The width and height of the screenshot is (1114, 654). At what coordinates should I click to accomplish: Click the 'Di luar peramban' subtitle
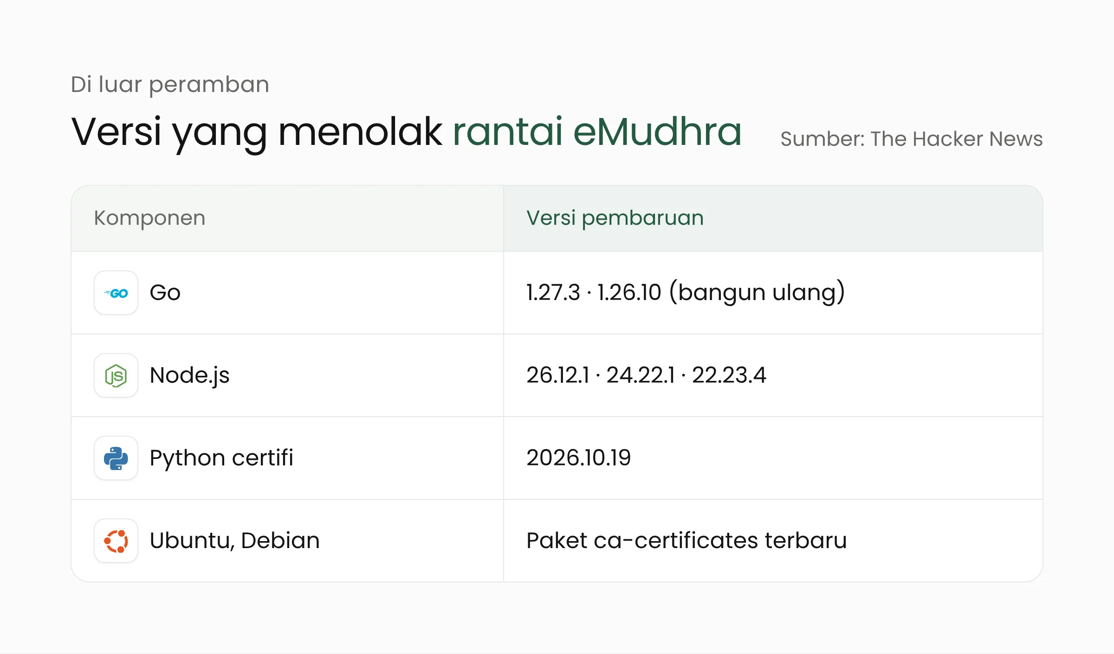pyautogui.click(x=170, y=85)
